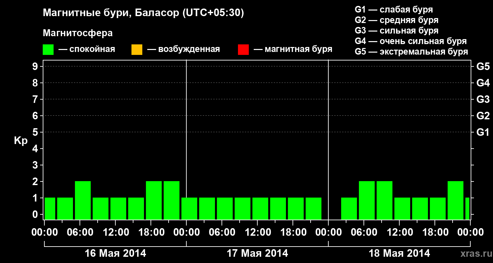This screenshot has height=263, width=493.
Task: Click the green 'спокойная' legend swatch
Action: coord(48,50)
